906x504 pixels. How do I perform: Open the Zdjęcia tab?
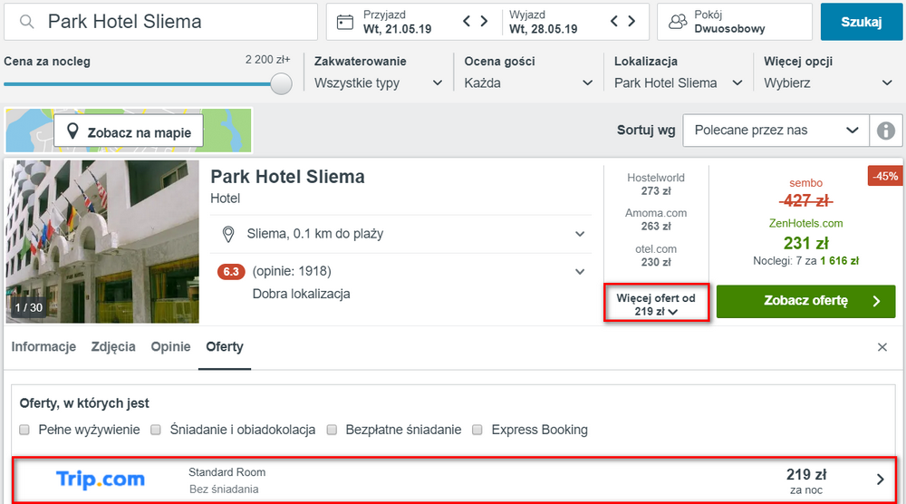tap(113, 347)
